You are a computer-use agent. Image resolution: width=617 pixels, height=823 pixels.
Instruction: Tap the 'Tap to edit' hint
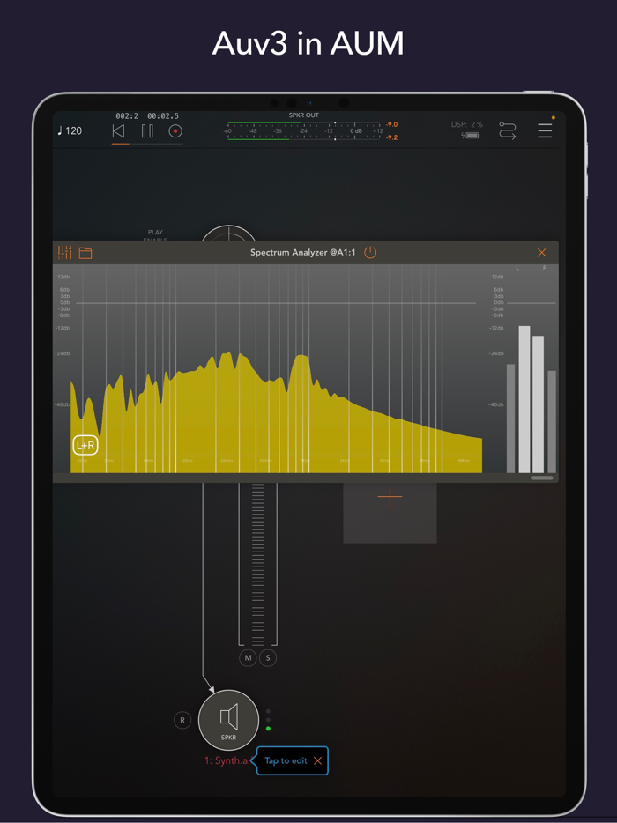click(x=286, y=760)
